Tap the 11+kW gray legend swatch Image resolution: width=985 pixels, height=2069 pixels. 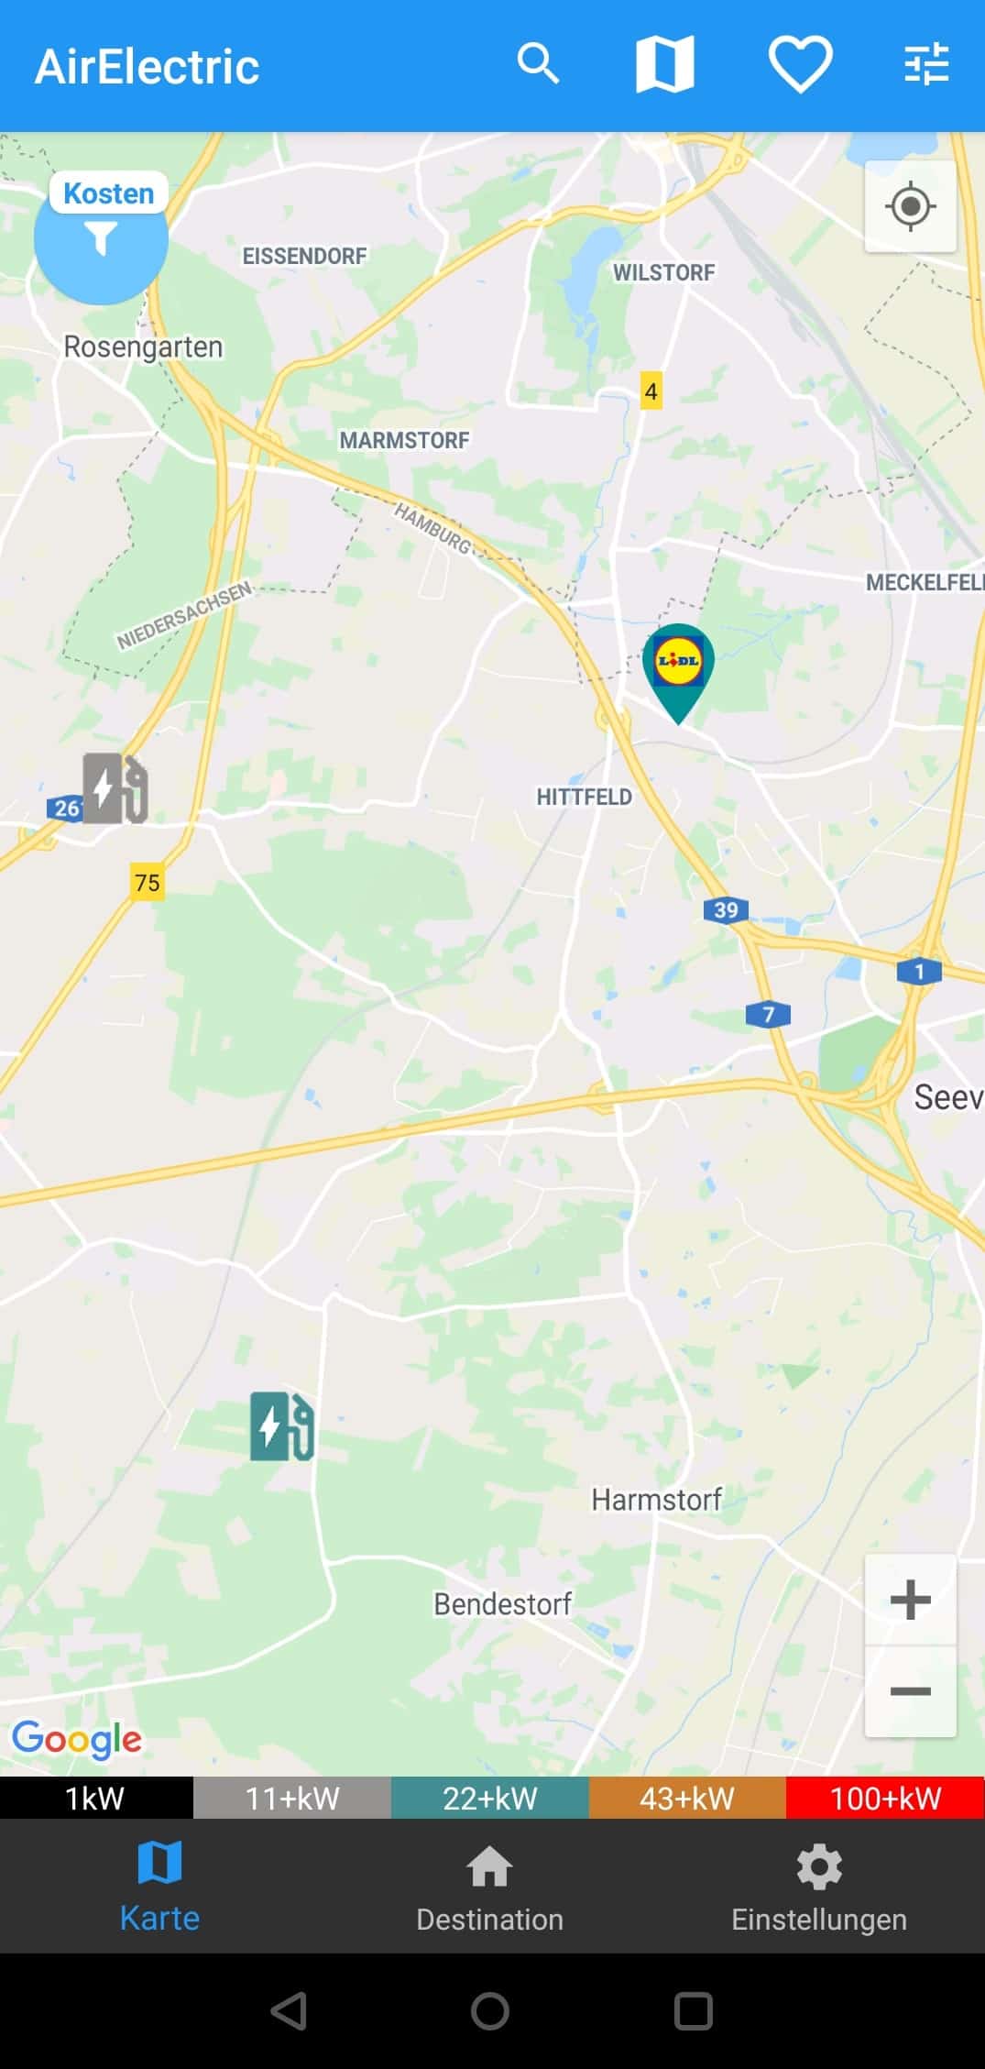point(292,1798)
